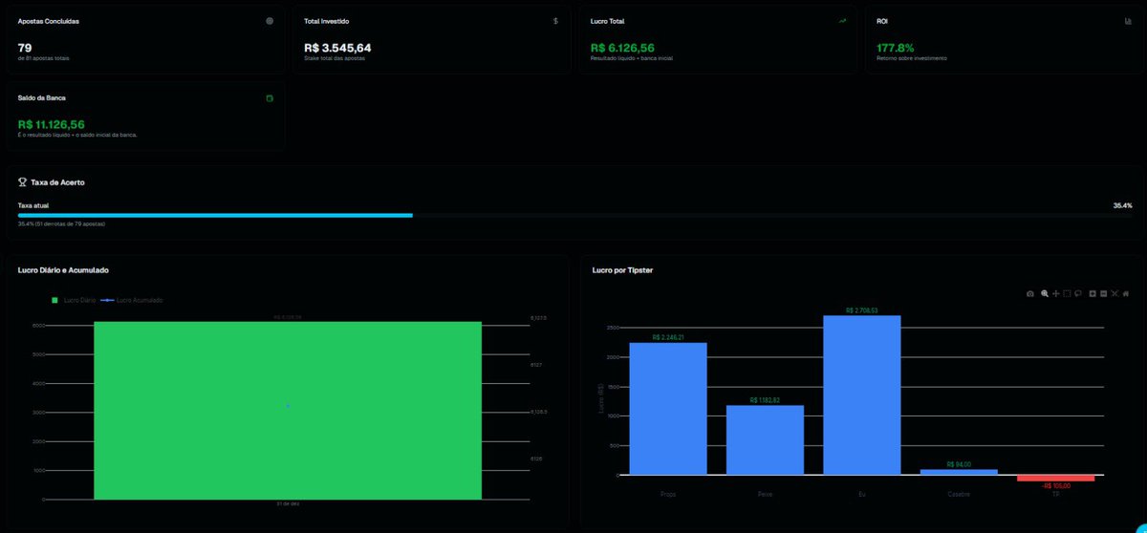Click the R$ 2.246,21 label above Props
1147x533 pixels.
[x=668, y=337]
